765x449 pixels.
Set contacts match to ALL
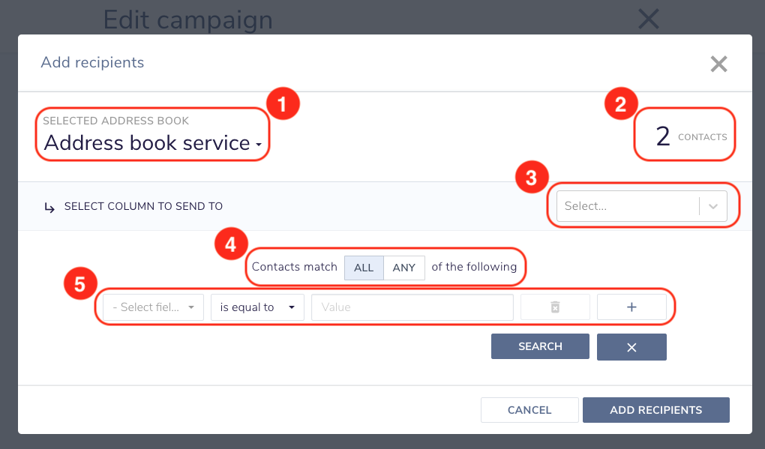tap(364, 268)
